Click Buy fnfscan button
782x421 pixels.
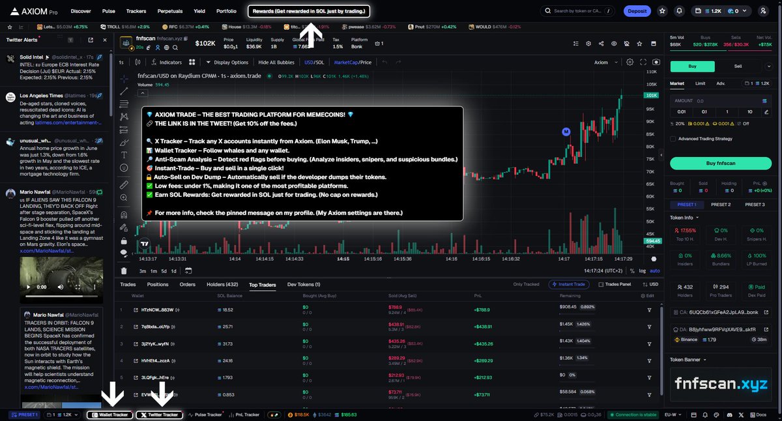719,163
